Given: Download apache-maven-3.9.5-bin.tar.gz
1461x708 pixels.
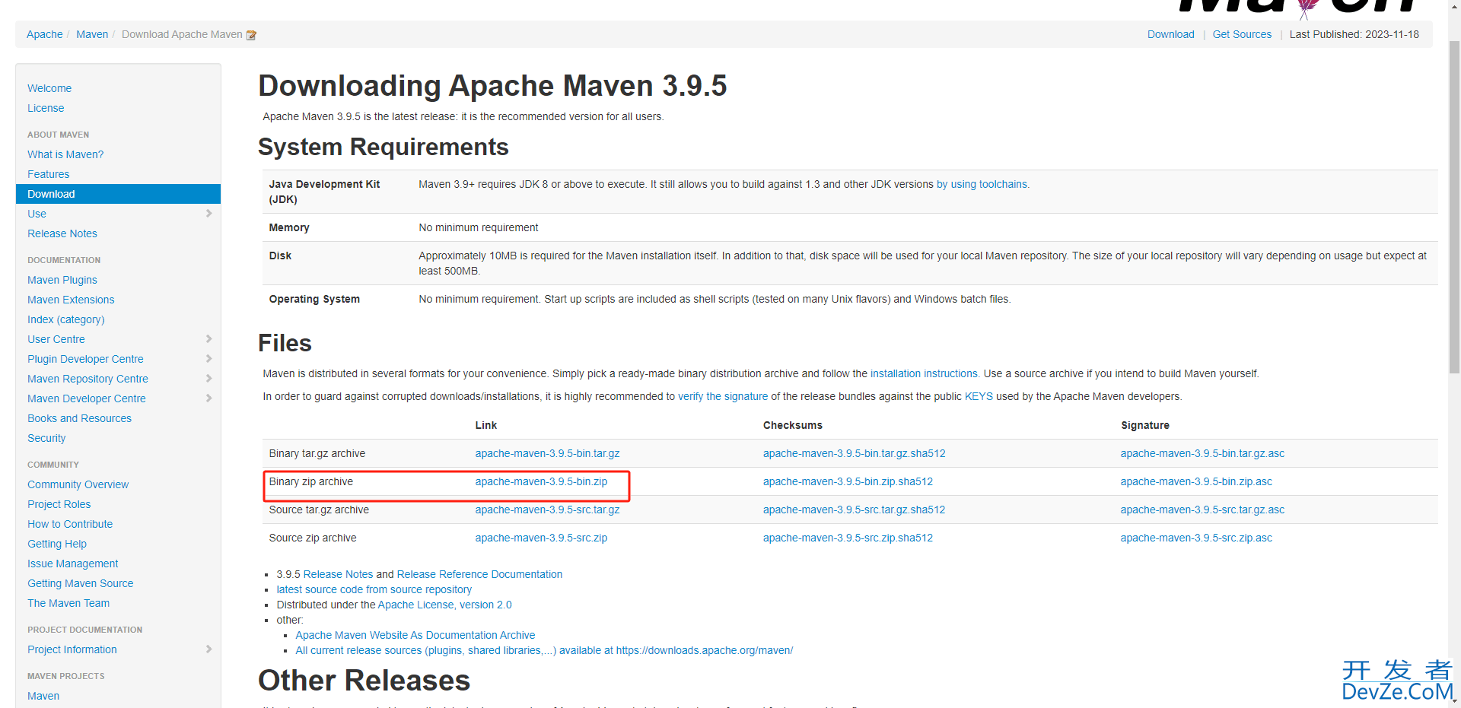Looking at the screenshot, I should point(547,453).
